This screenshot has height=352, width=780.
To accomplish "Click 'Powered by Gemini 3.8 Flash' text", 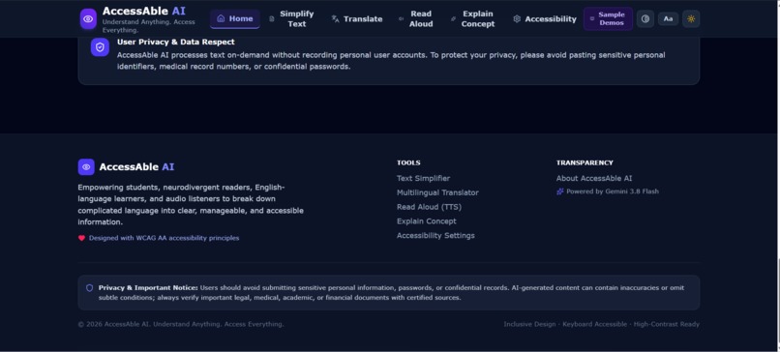I will point(613,191).
